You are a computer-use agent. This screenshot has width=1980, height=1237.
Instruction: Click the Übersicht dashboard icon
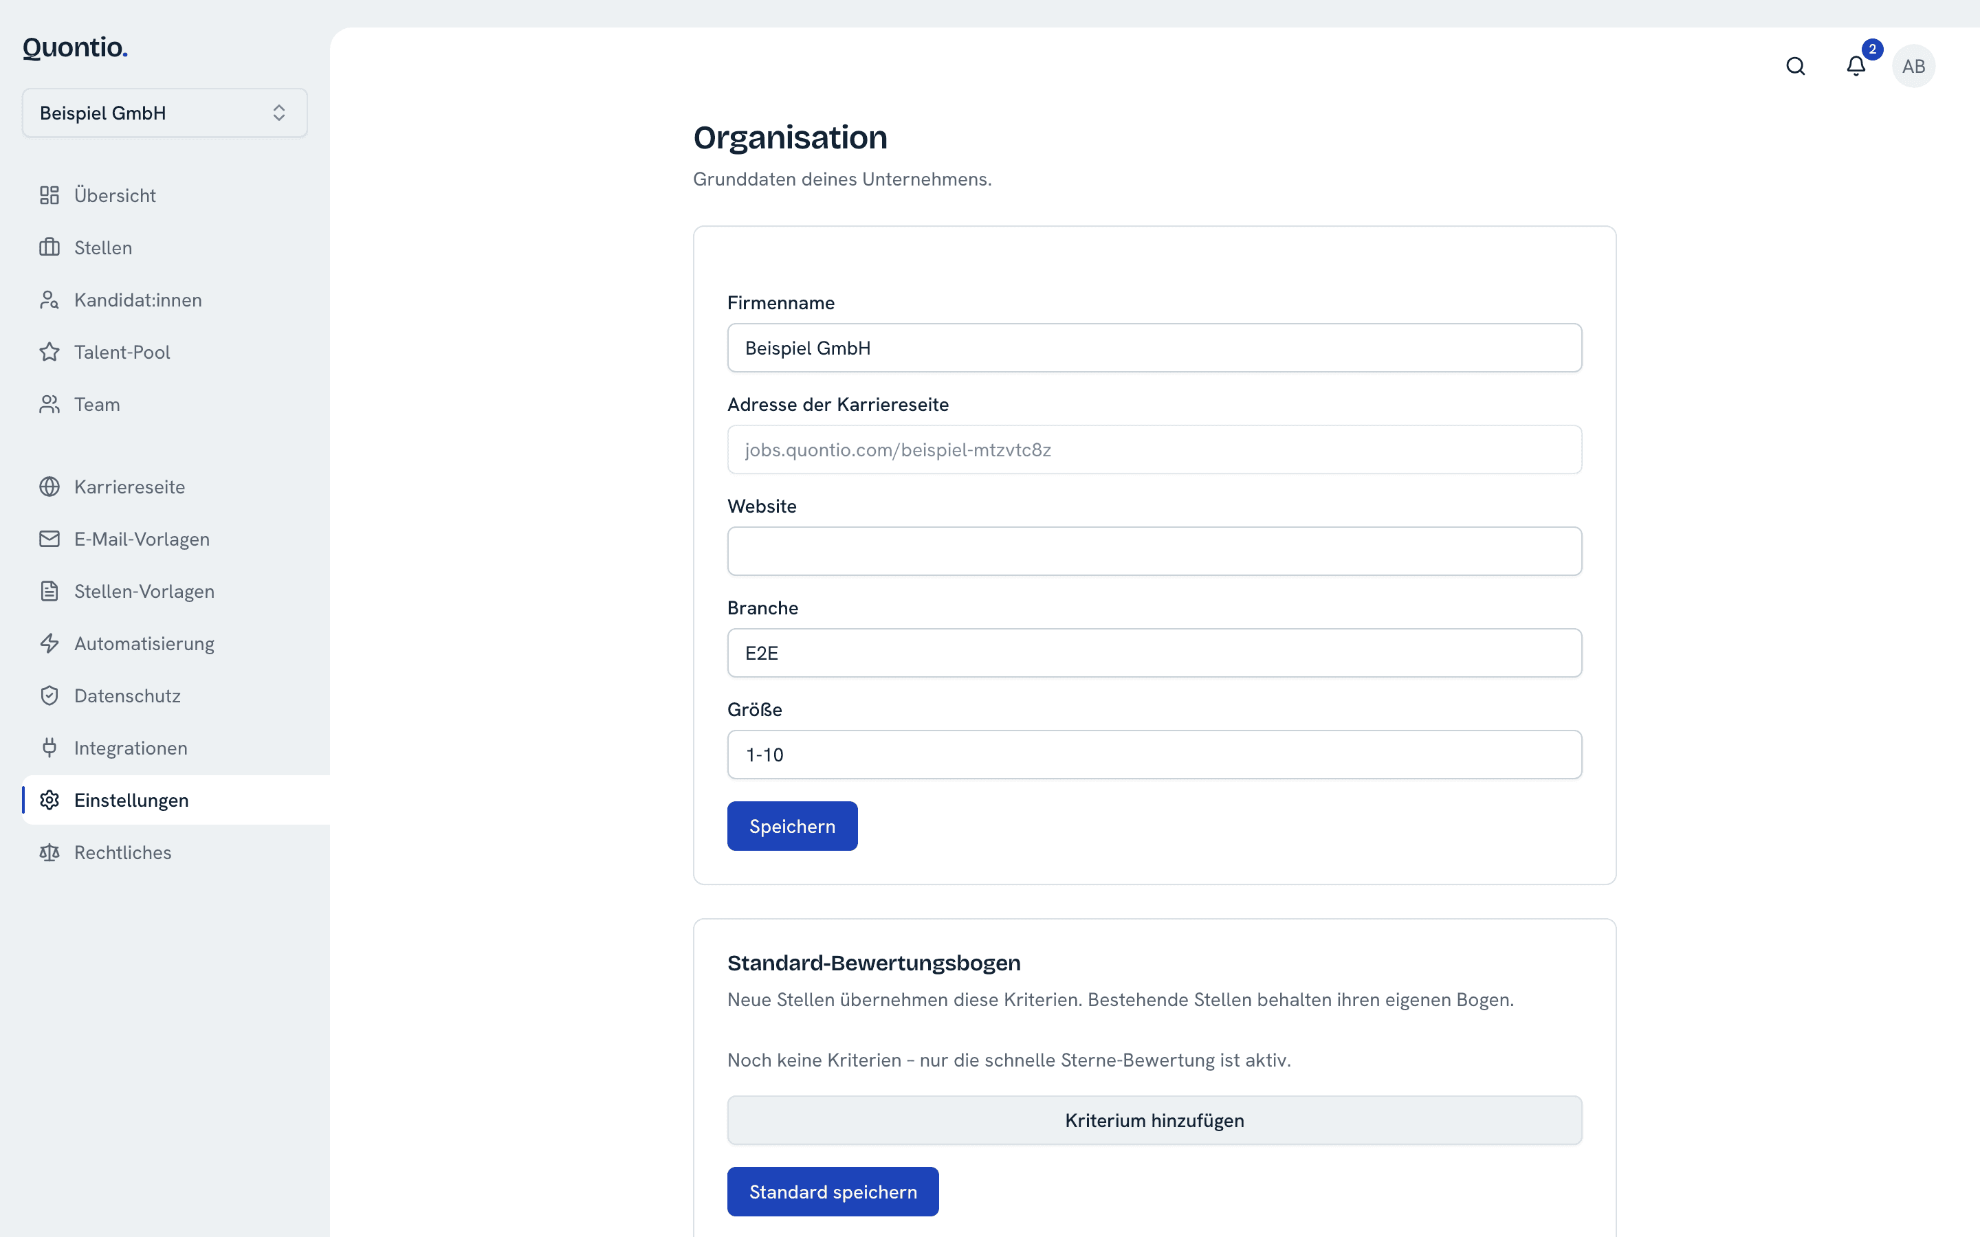pos(49,194)
